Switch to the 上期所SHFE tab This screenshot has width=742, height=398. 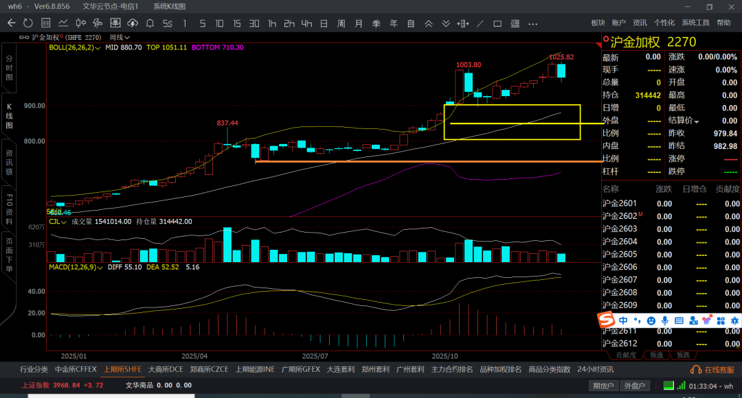tap(122, 369)
